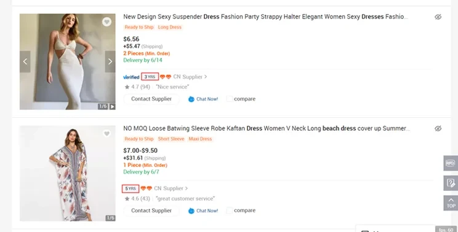This screenshot has width=458, height=232.
Task: Select the Short Sleeve tag
Action: pos(171,139)
